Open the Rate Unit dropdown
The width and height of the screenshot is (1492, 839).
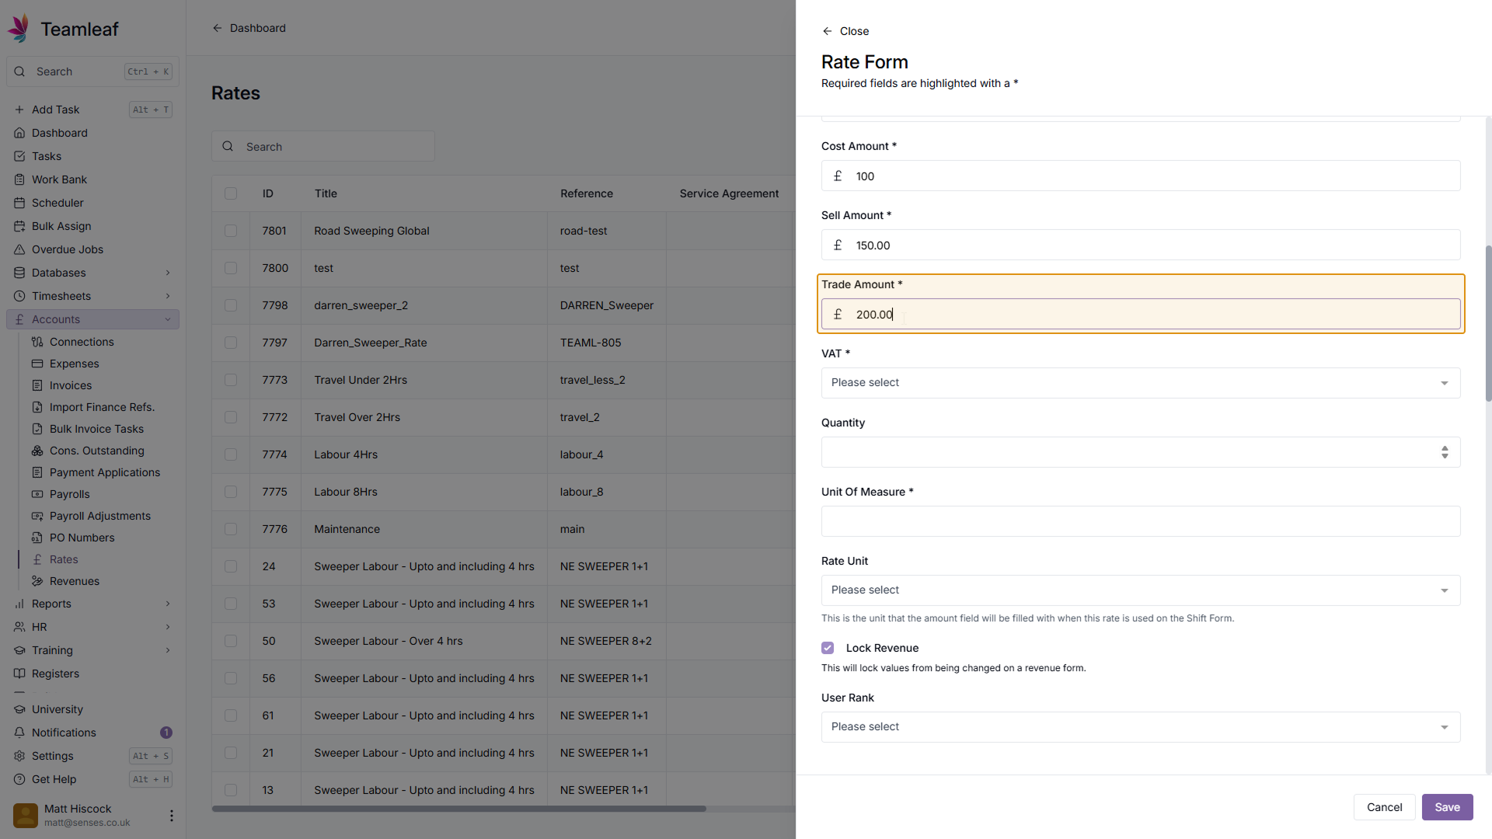point(1140,590)
